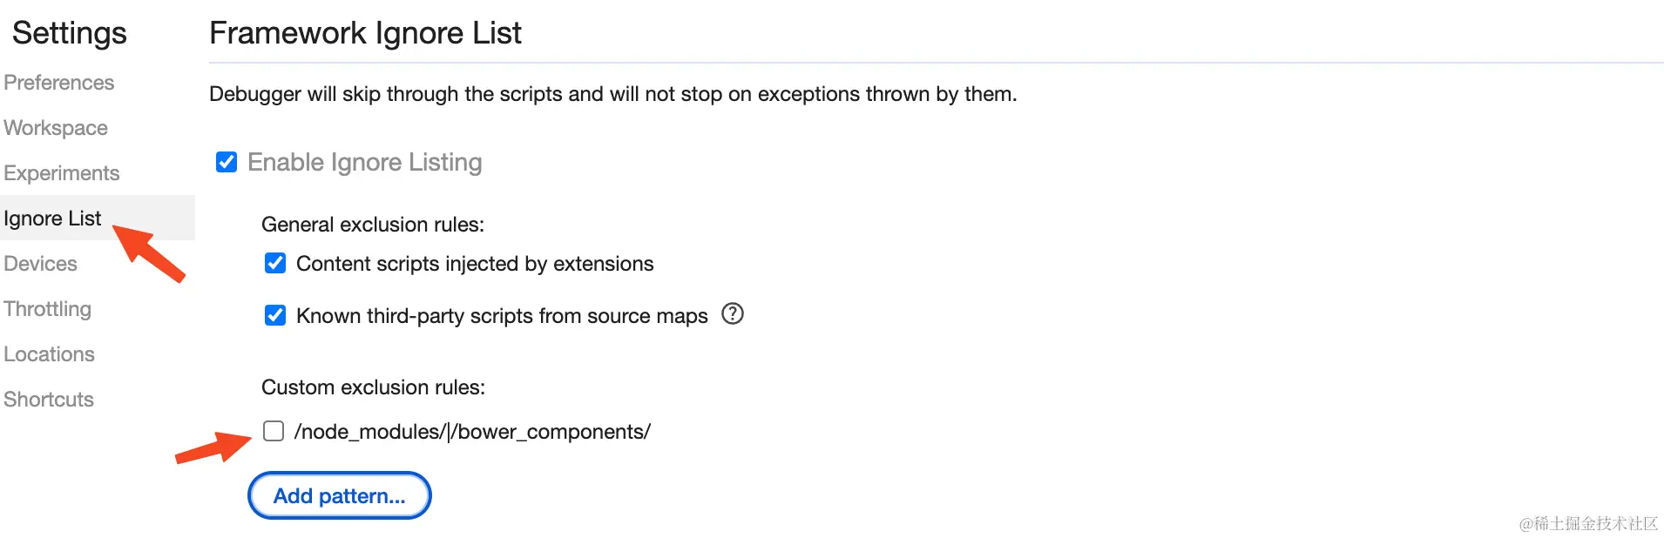Click the Settings title
The width and height of the screenshot is (1664, 538).
[70, 33]
